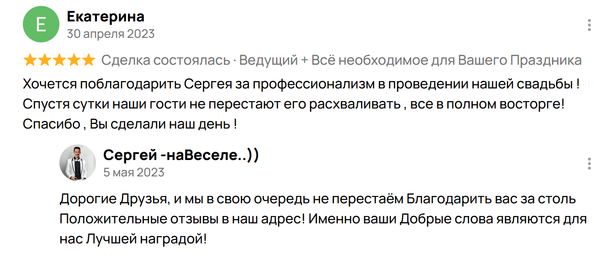594x258 pixels.
Task: Click review line starting "Спустя сутки наши гости"
Action: pyautogui.click(x=293, y=103)
